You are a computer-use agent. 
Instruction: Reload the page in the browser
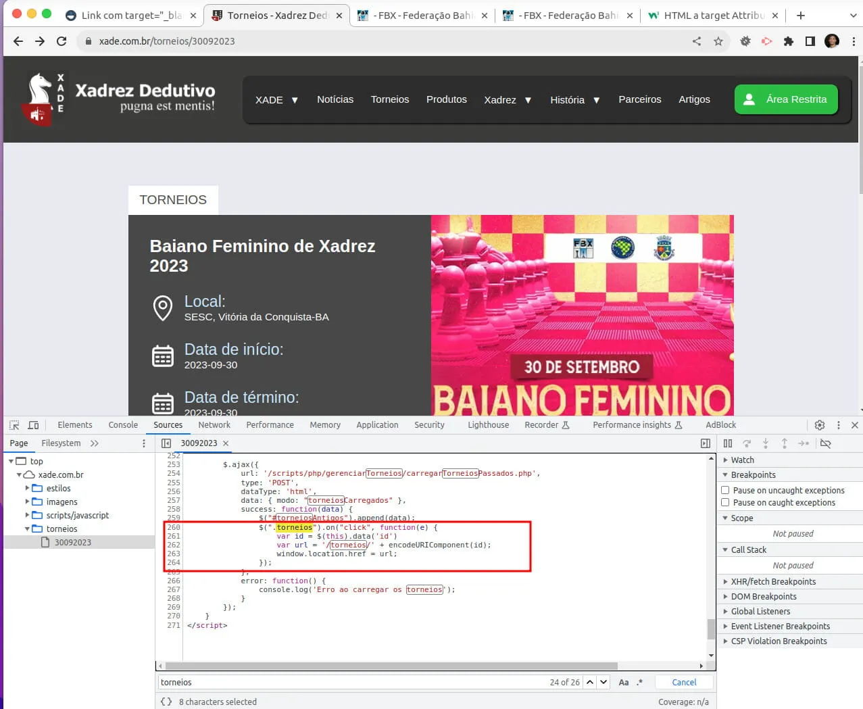click(x=61, y=41)
